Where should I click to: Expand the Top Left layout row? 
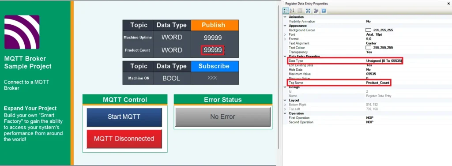coord(285,109)
